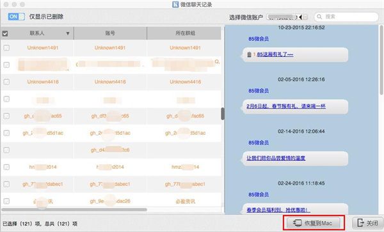384x232 pixels.
Task: Sort by the 联系人 column arrow
Action: click(68, 33)
